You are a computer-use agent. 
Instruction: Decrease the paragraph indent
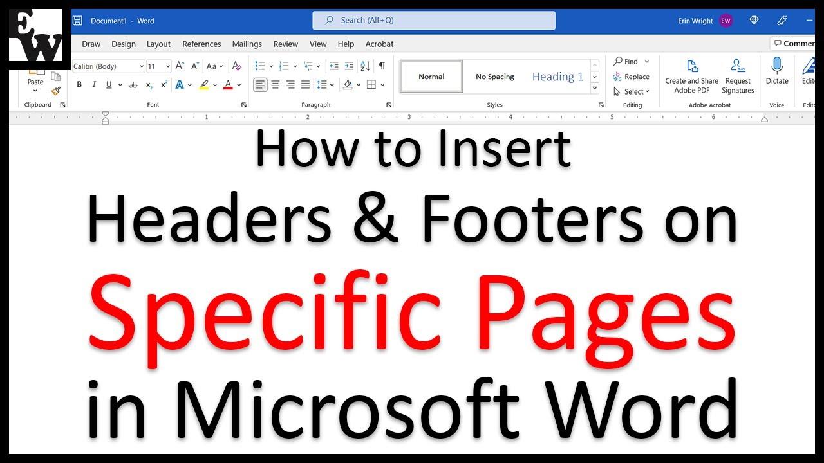tap(333, 66)
